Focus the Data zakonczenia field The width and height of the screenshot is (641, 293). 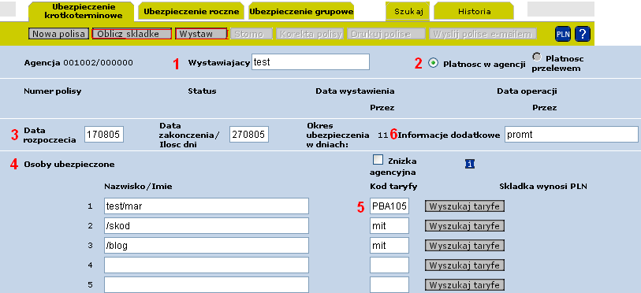click(249, 135)
